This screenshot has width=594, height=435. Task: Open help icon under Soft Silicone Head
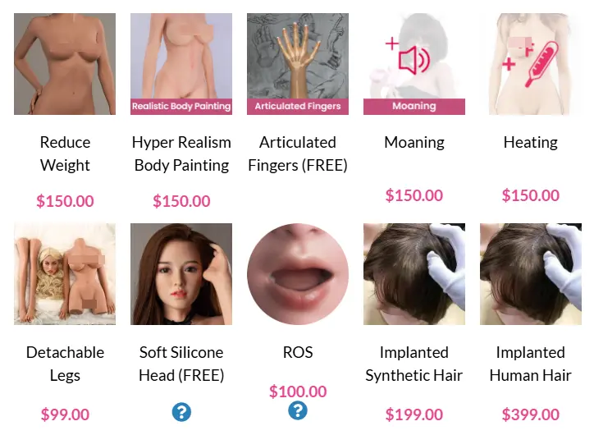click(181, 412)
